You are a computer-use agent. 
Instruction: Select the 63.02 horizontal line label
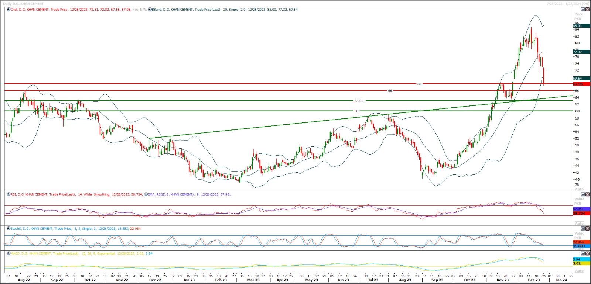[359, 101]
